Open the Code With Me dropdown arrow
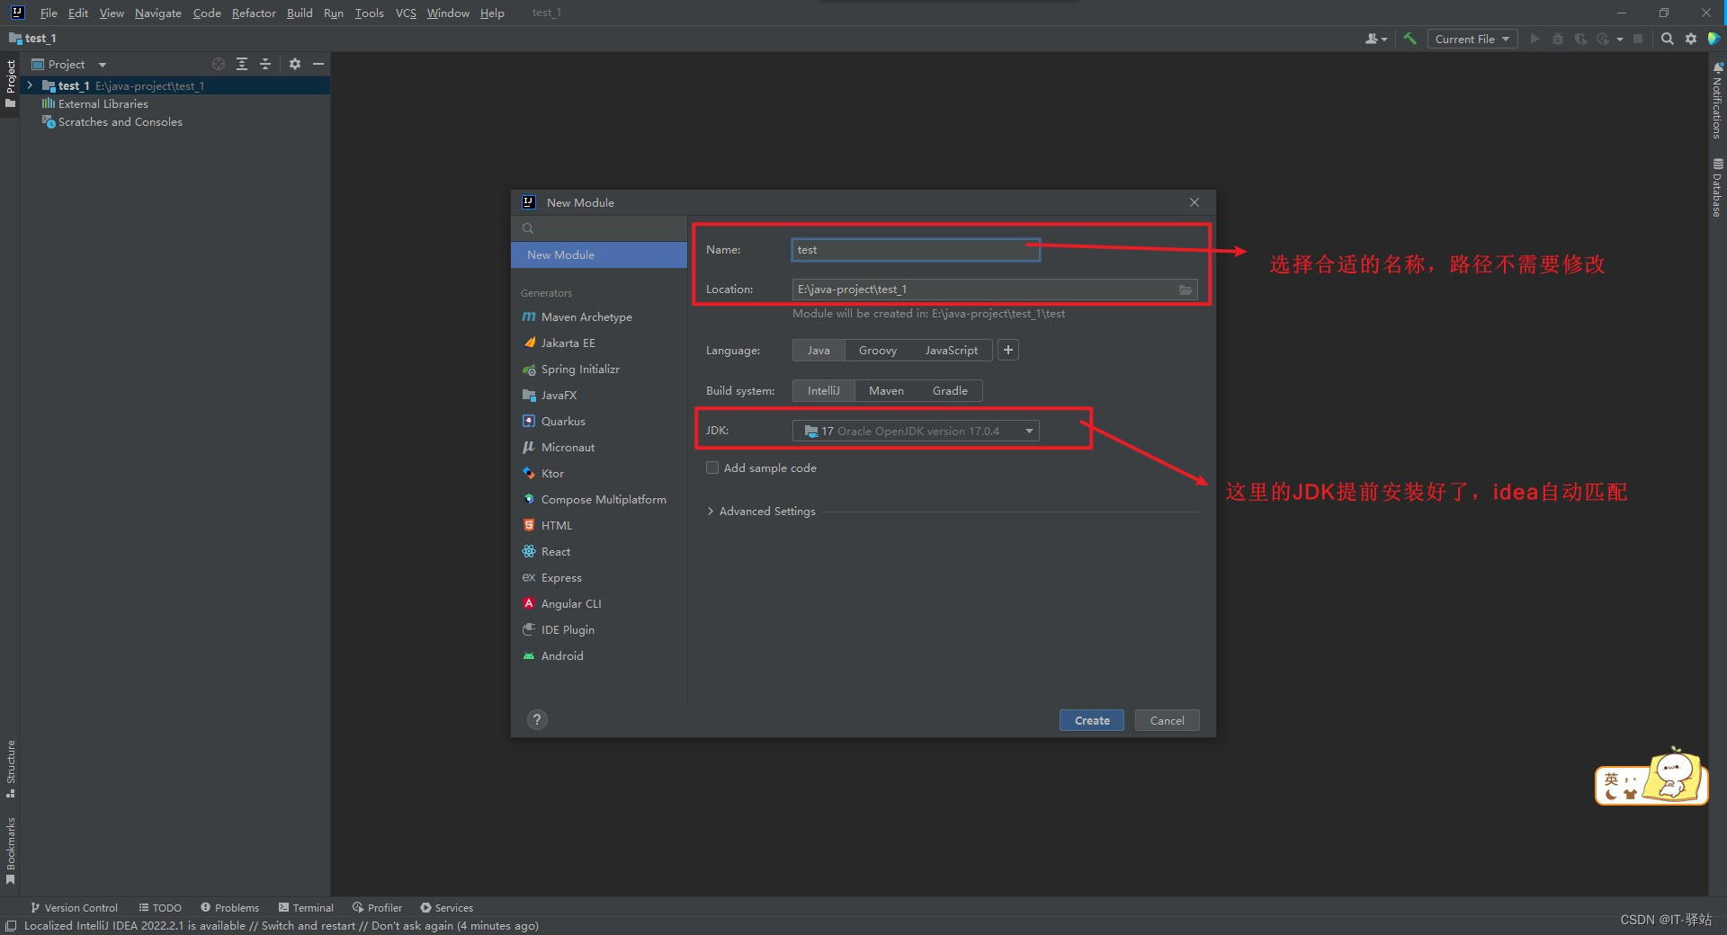1727x935 pixels. click(x=1384, y=40)
